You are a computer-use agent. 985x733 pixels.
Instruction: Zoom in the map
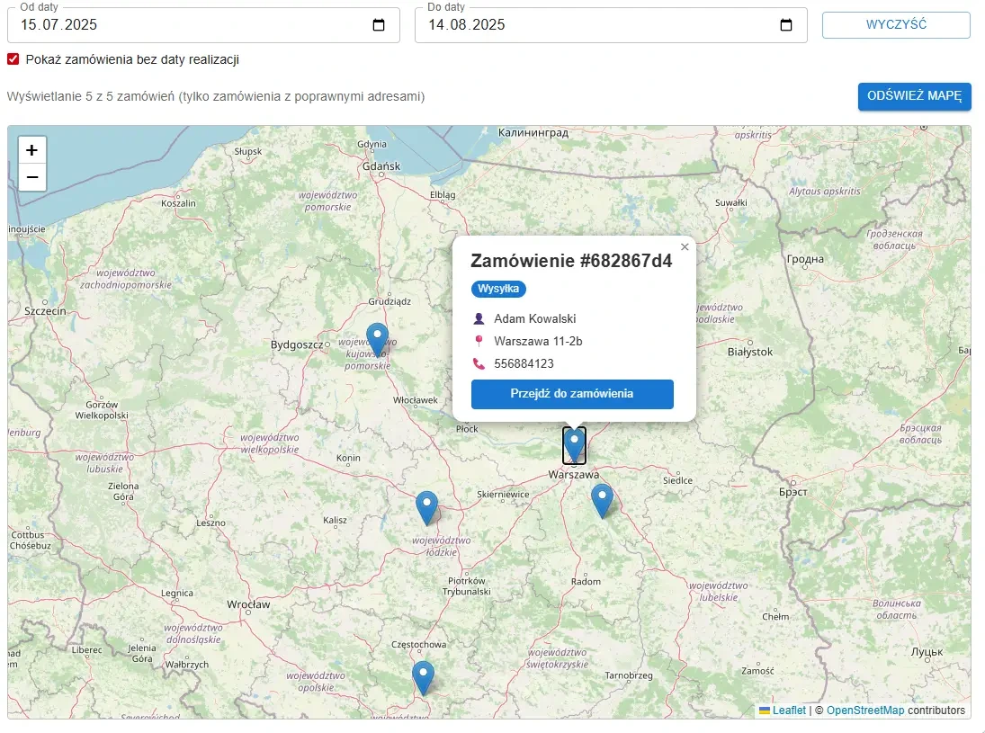pos(32,150)
